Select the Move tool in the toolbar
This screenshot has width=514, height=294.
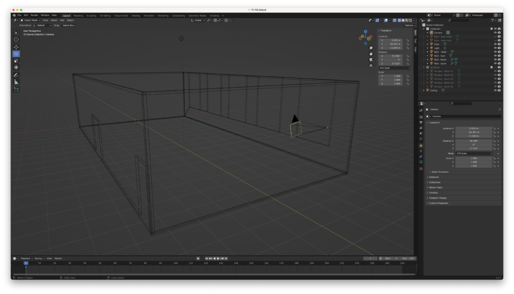click(x=16, y=47)
